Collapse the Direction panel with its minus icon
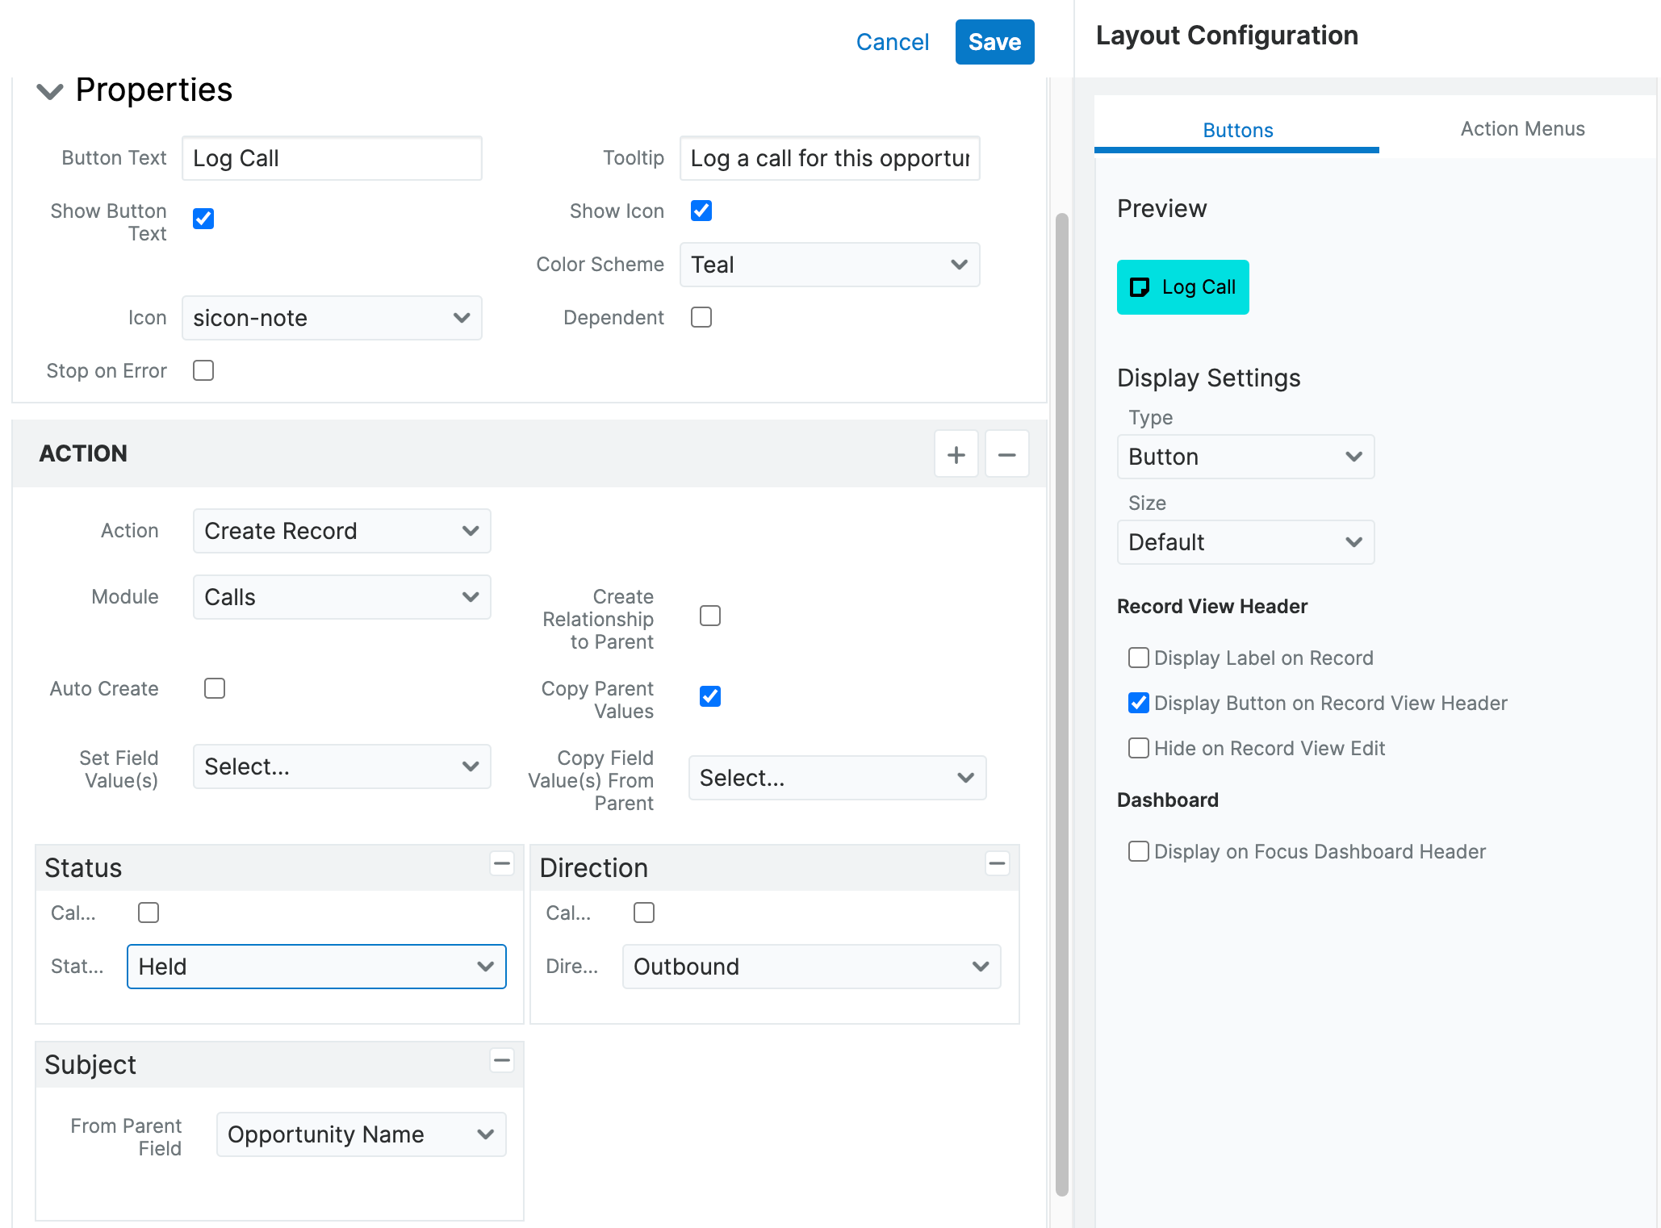 tap(997, 863)
